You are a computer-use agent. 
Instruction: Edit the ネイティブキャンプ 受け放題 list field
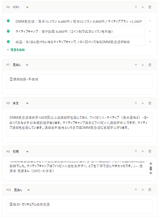pyautogui.click(x=79, y=31)
